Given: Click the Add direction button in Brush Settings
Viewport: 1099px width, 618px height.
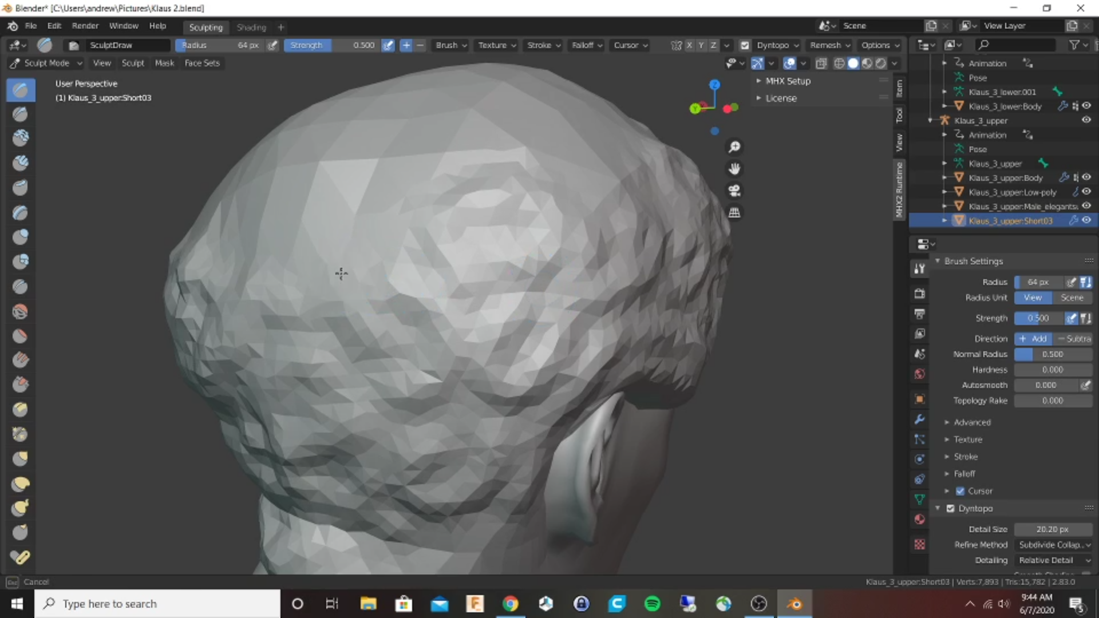Looking at the screenshot, I should coord(1033,338).
